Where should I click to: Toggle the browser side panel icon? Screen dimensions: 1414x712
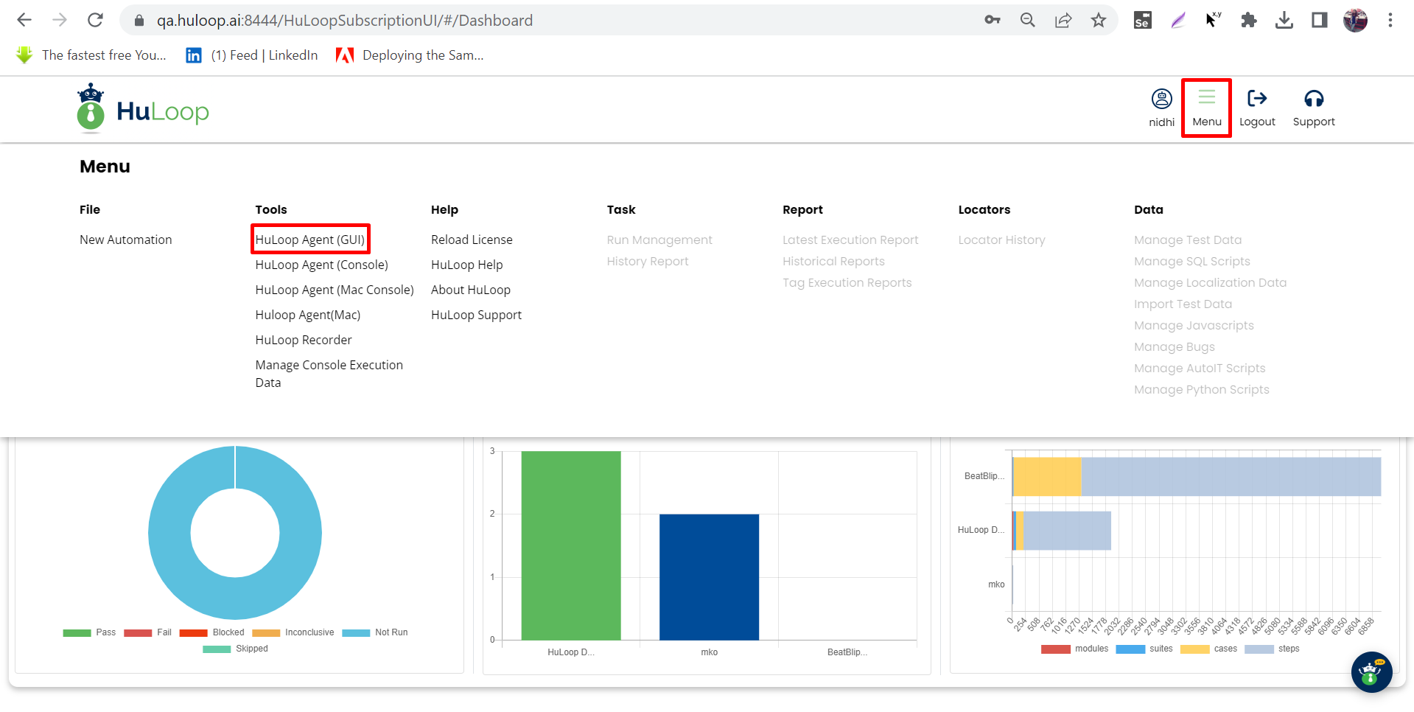pos(1319,21)
